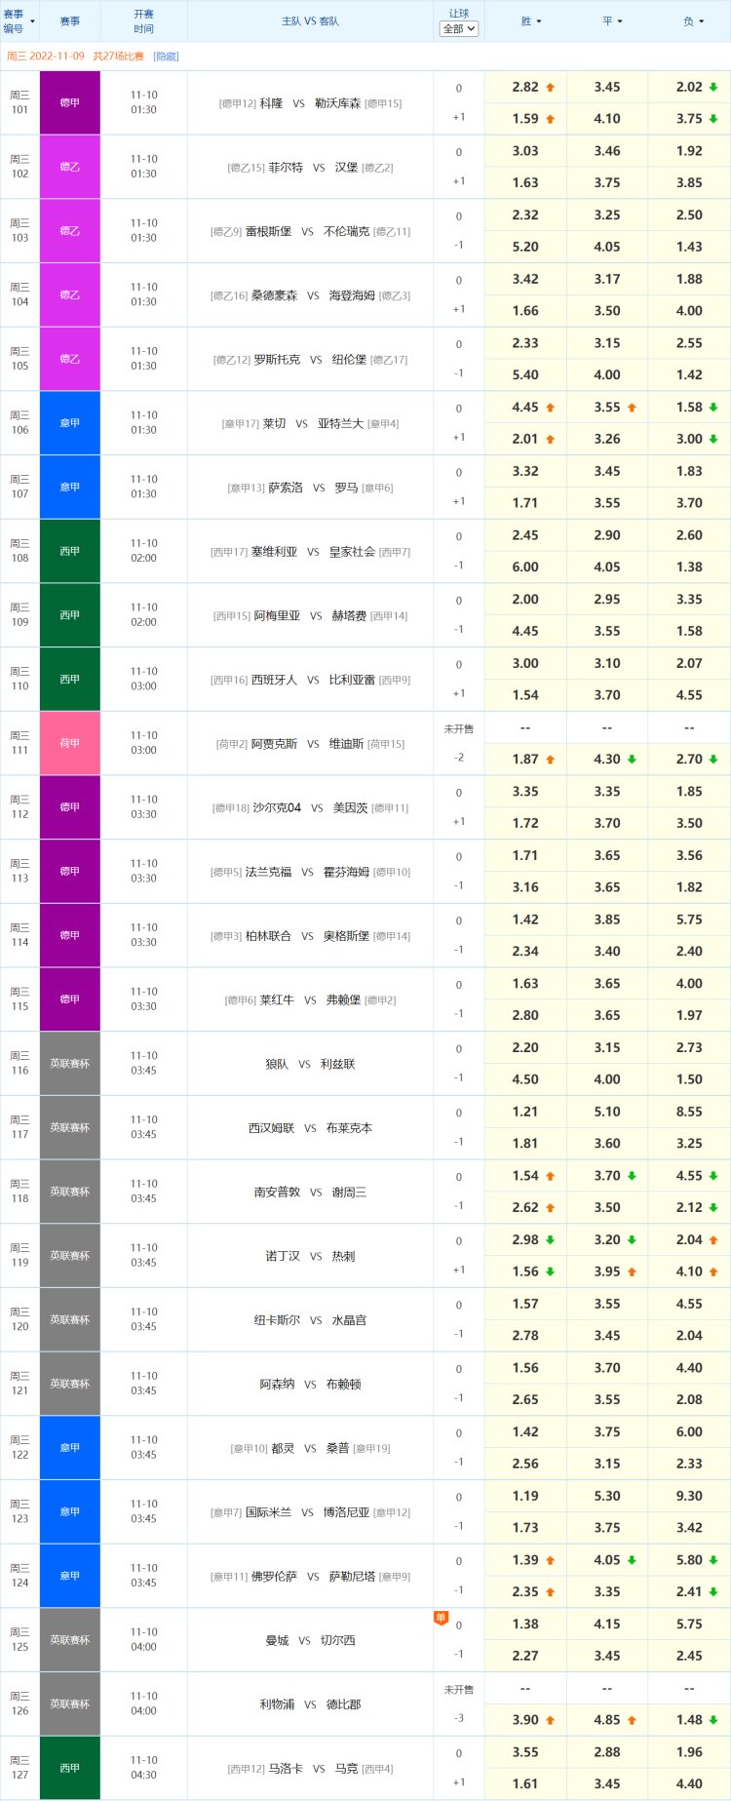
Task: Click the 开赛时间 column header
Action: tap(143, 21)
